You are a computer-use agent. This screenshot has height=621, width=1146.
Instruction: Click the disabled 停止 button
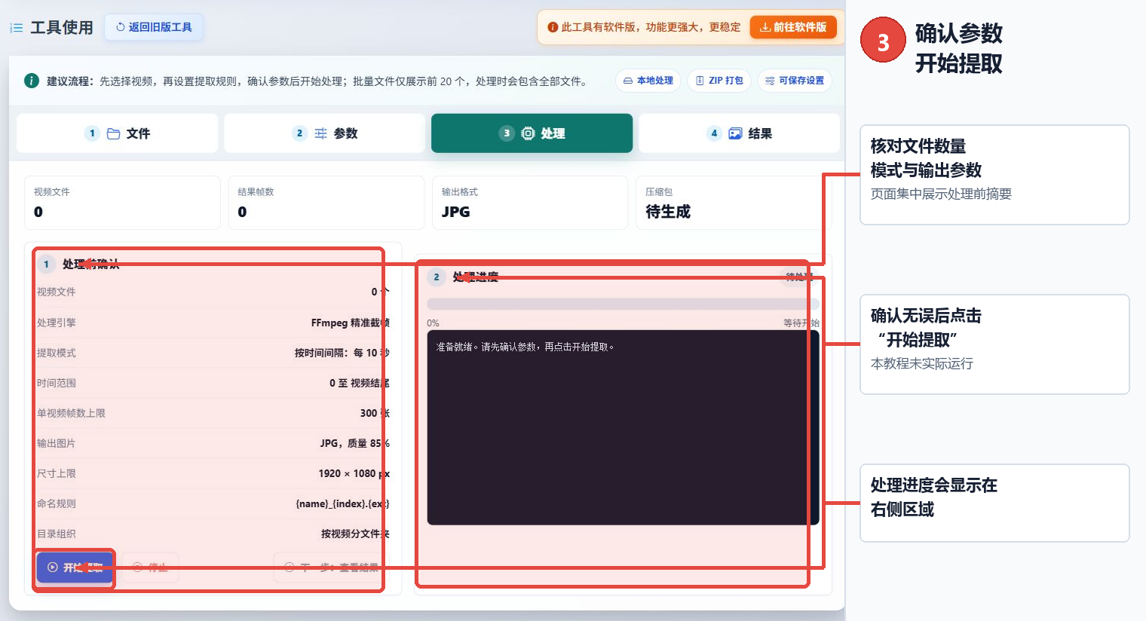[150, 567]
